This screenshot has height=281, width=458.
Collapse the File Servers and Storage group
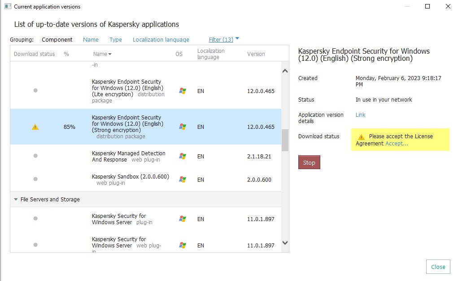pyautogui.click(x=16, y=200)
